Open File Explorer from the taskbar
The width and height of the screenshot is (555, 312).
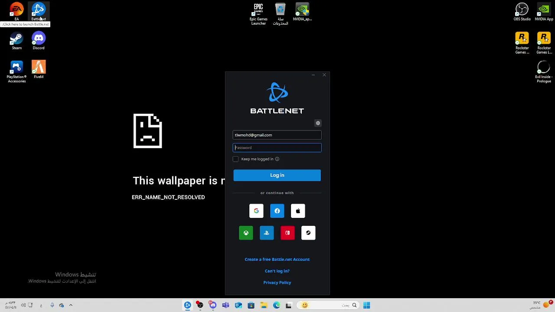coord(264,305)
